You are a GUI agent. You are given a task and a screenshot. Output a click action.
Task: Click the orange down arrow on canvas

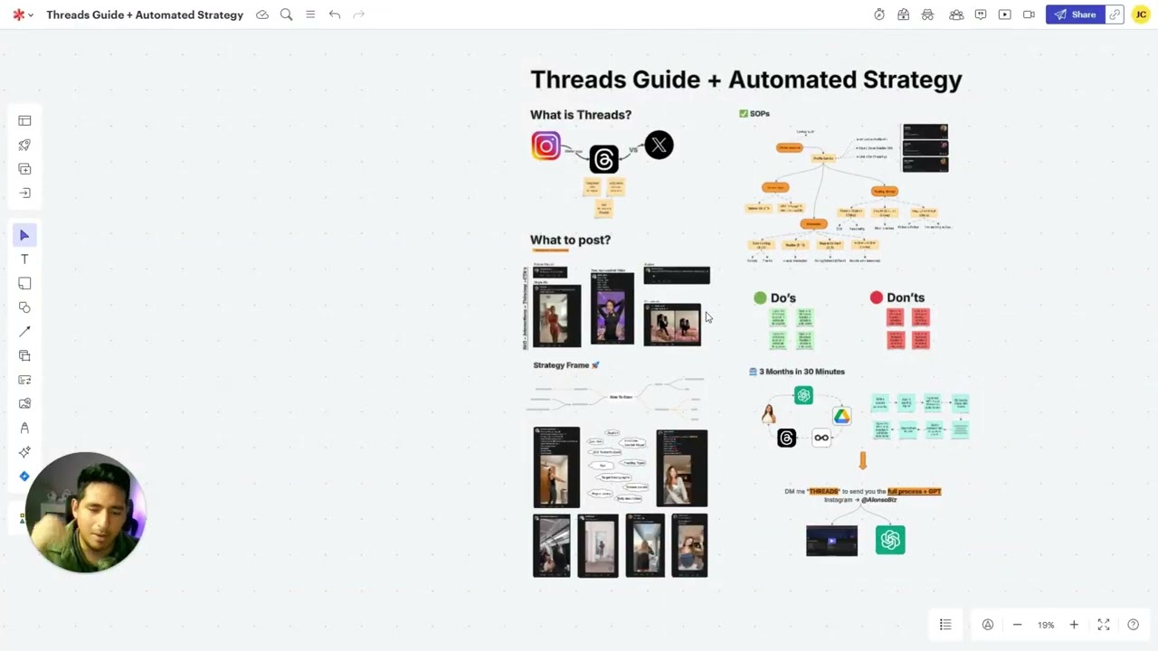[863, 460]
